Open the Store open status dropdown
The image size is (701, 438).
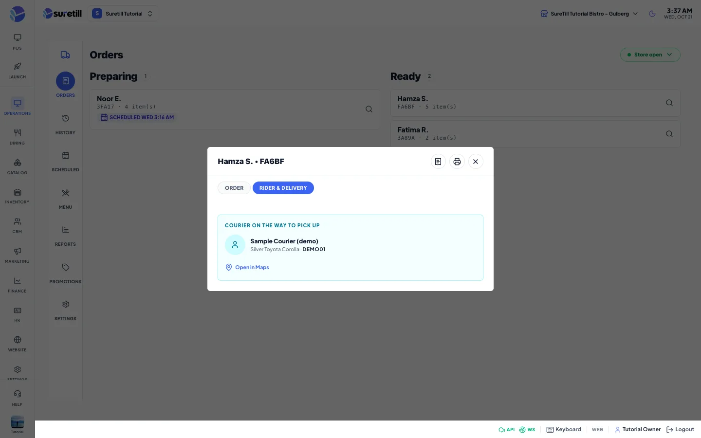(x=650, y=55)
